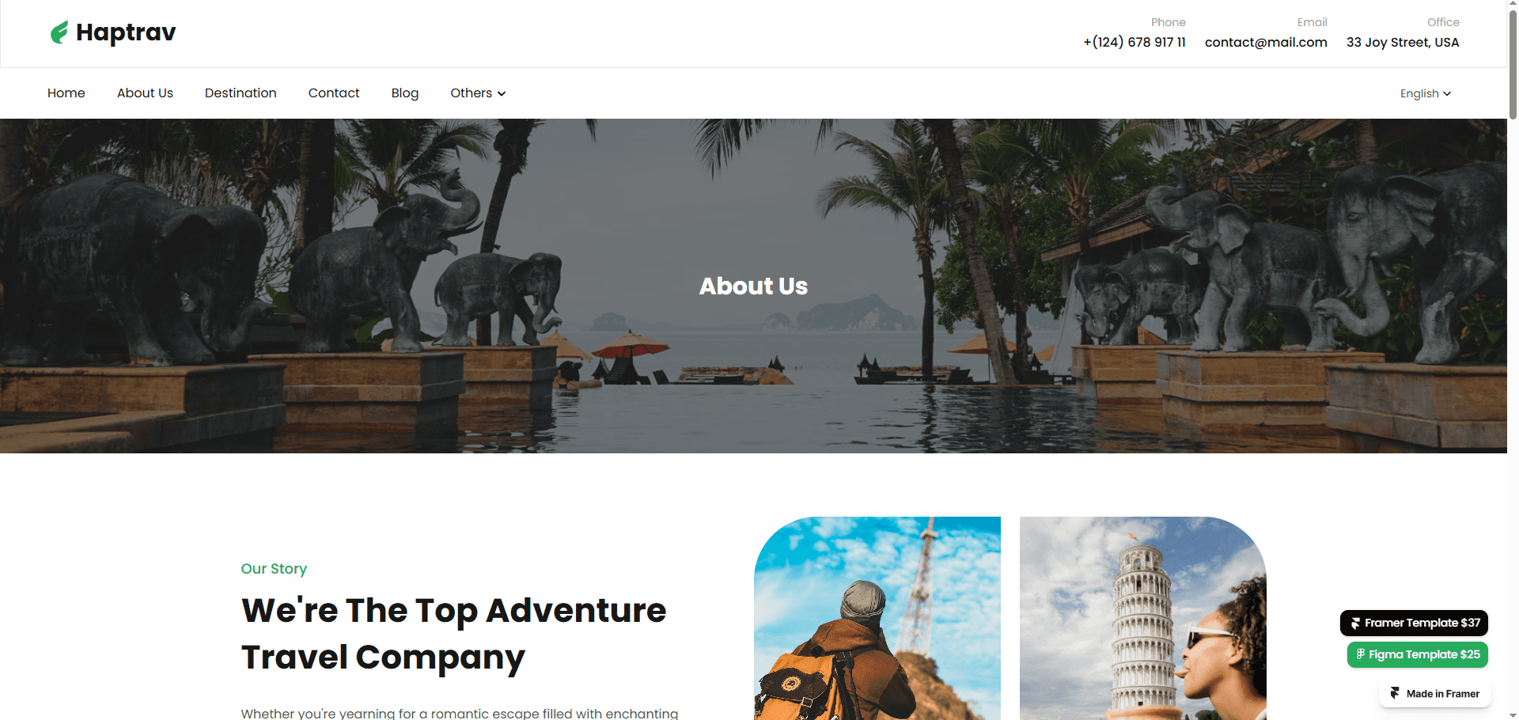The height and width of the screenshot is (720, 1519).
Task: Open the Home menu item
Action: pyautogui.click(x=66, y=93)
